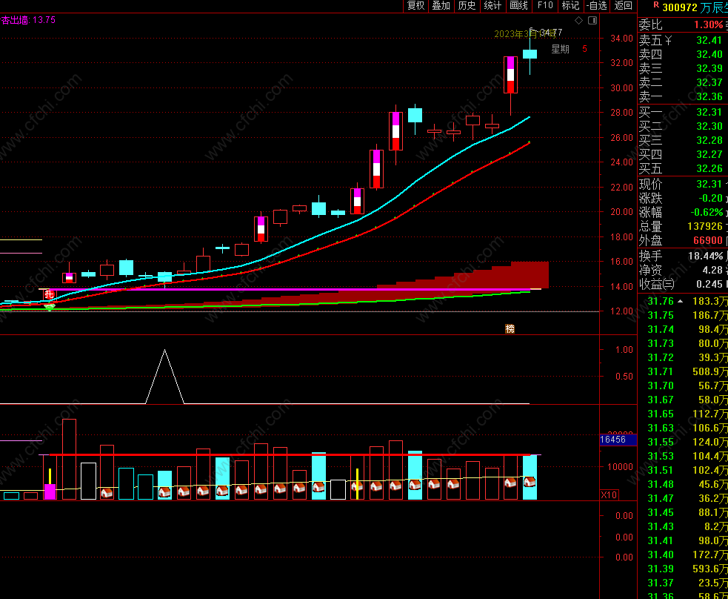Screen dimensions: 728x599
Task: Click the blue 16456 volume axis label
Action: [618, 440]
